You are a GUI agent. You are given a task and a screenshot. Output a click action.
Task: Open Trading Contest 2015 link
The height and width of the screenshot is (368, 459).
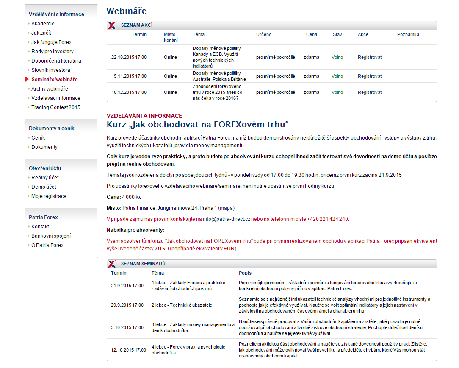[x=55, y=107]
